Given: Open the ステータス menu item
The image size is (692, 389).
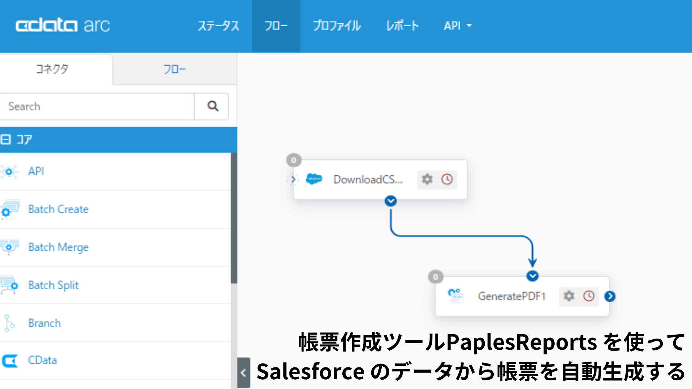Looking at the screenshot, I should [x=218, y=26].
